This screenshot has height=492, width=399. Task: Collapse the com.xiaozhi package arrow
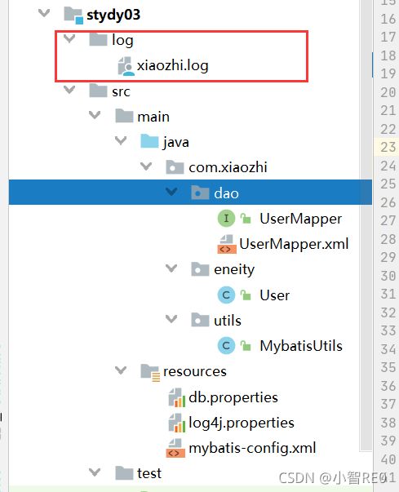click(x=146, y=166)
